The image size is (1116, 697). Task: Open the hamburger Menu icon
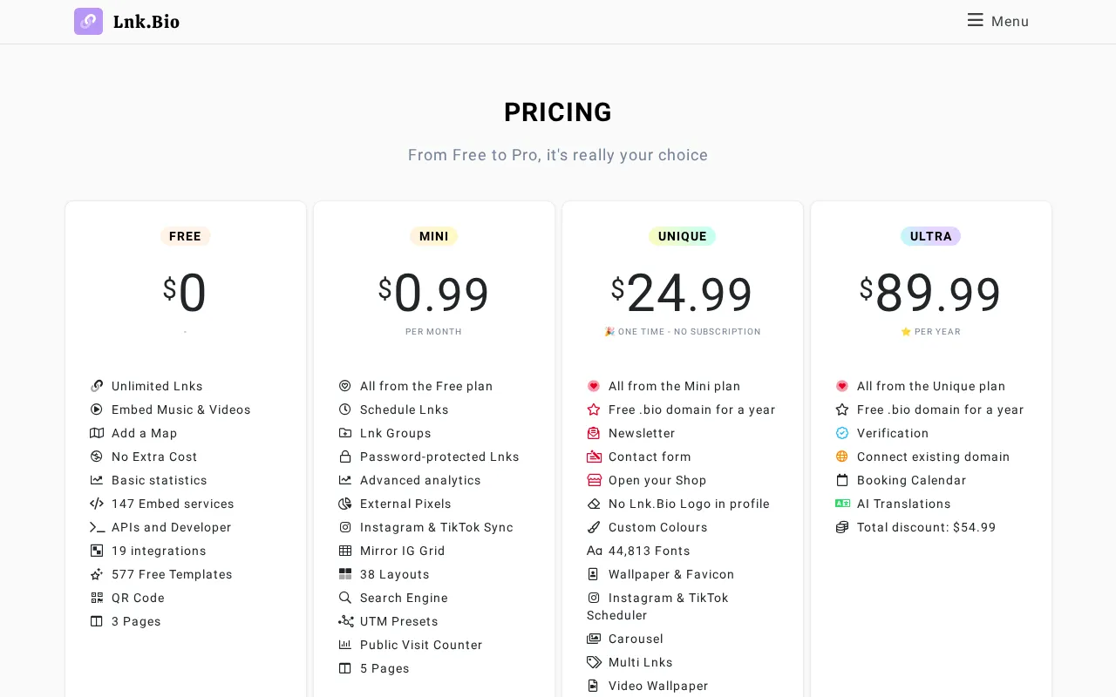click(975, 20)
